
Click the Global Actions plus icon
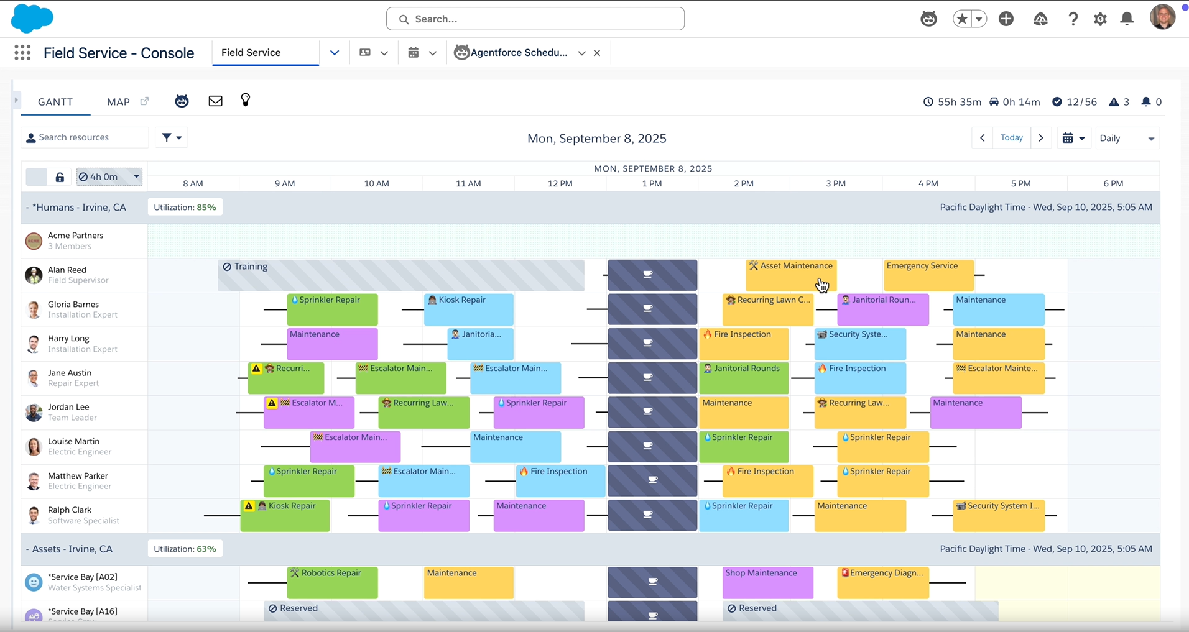1006,19
